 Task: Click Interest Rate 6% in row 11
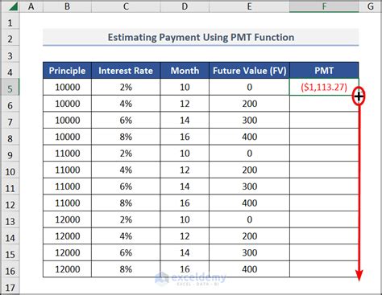(x=126, y=186)
